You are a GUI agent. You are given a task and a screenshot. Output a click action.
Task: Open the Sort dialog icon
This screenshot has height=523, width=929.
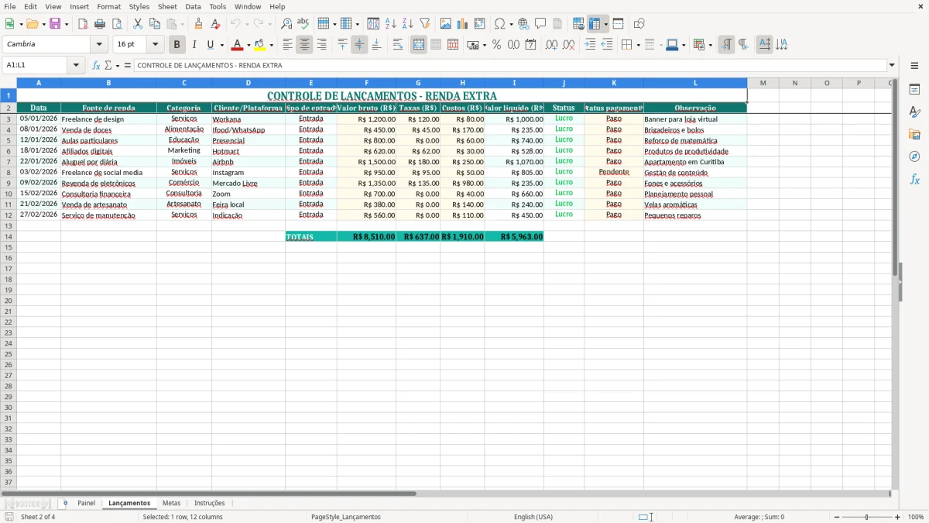pos(373,24)
